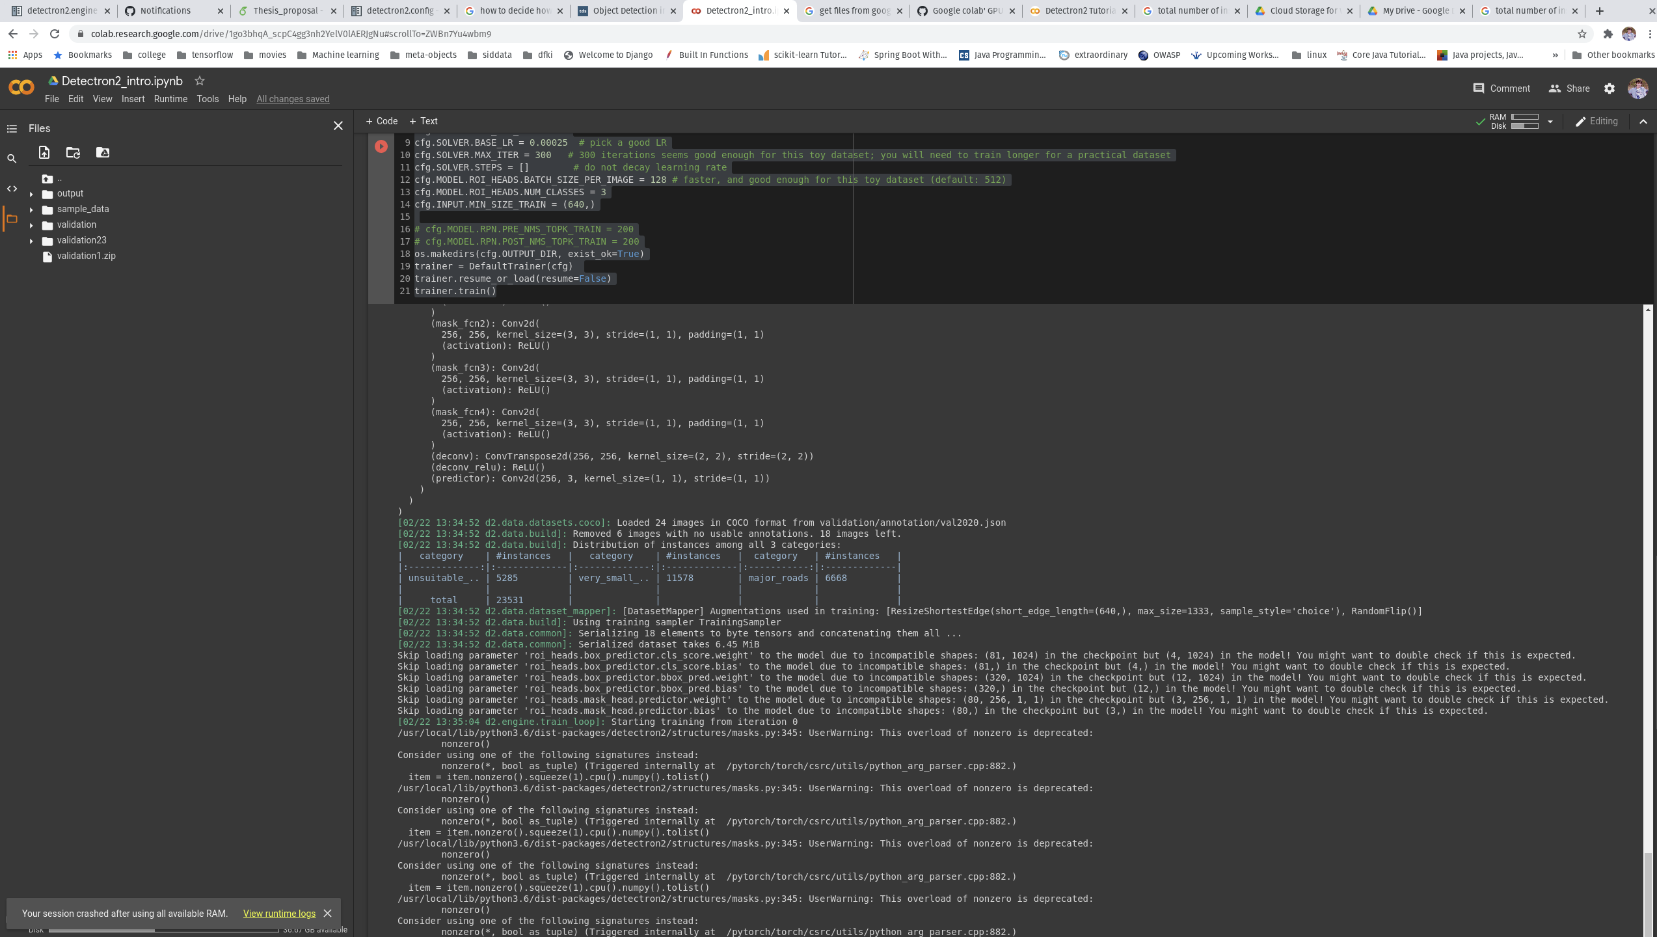Dismiss the session crashed notification
Image resolution: width=1657 pixels, height=937 pixels.
point(328,914)
